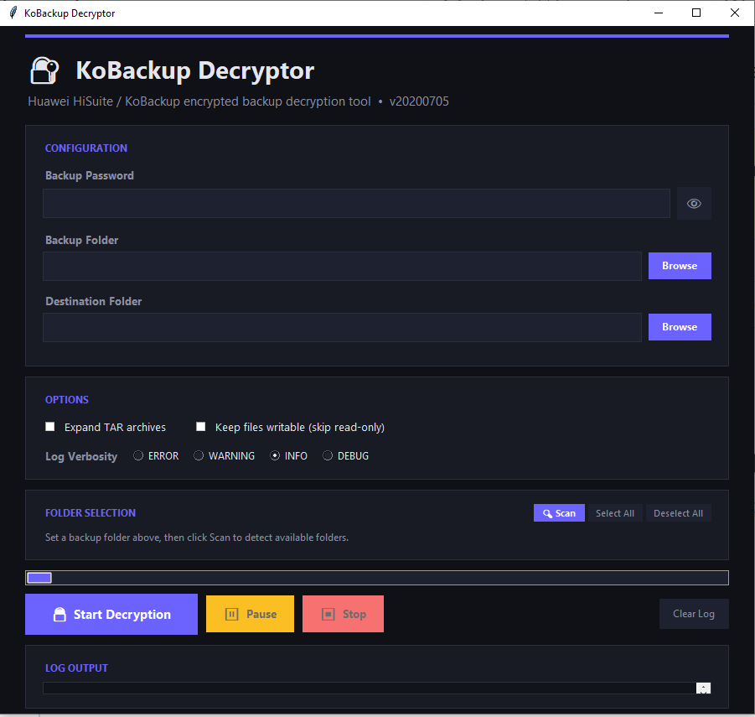
Task: Focus the Backup Password field
Action: [356, 203]
